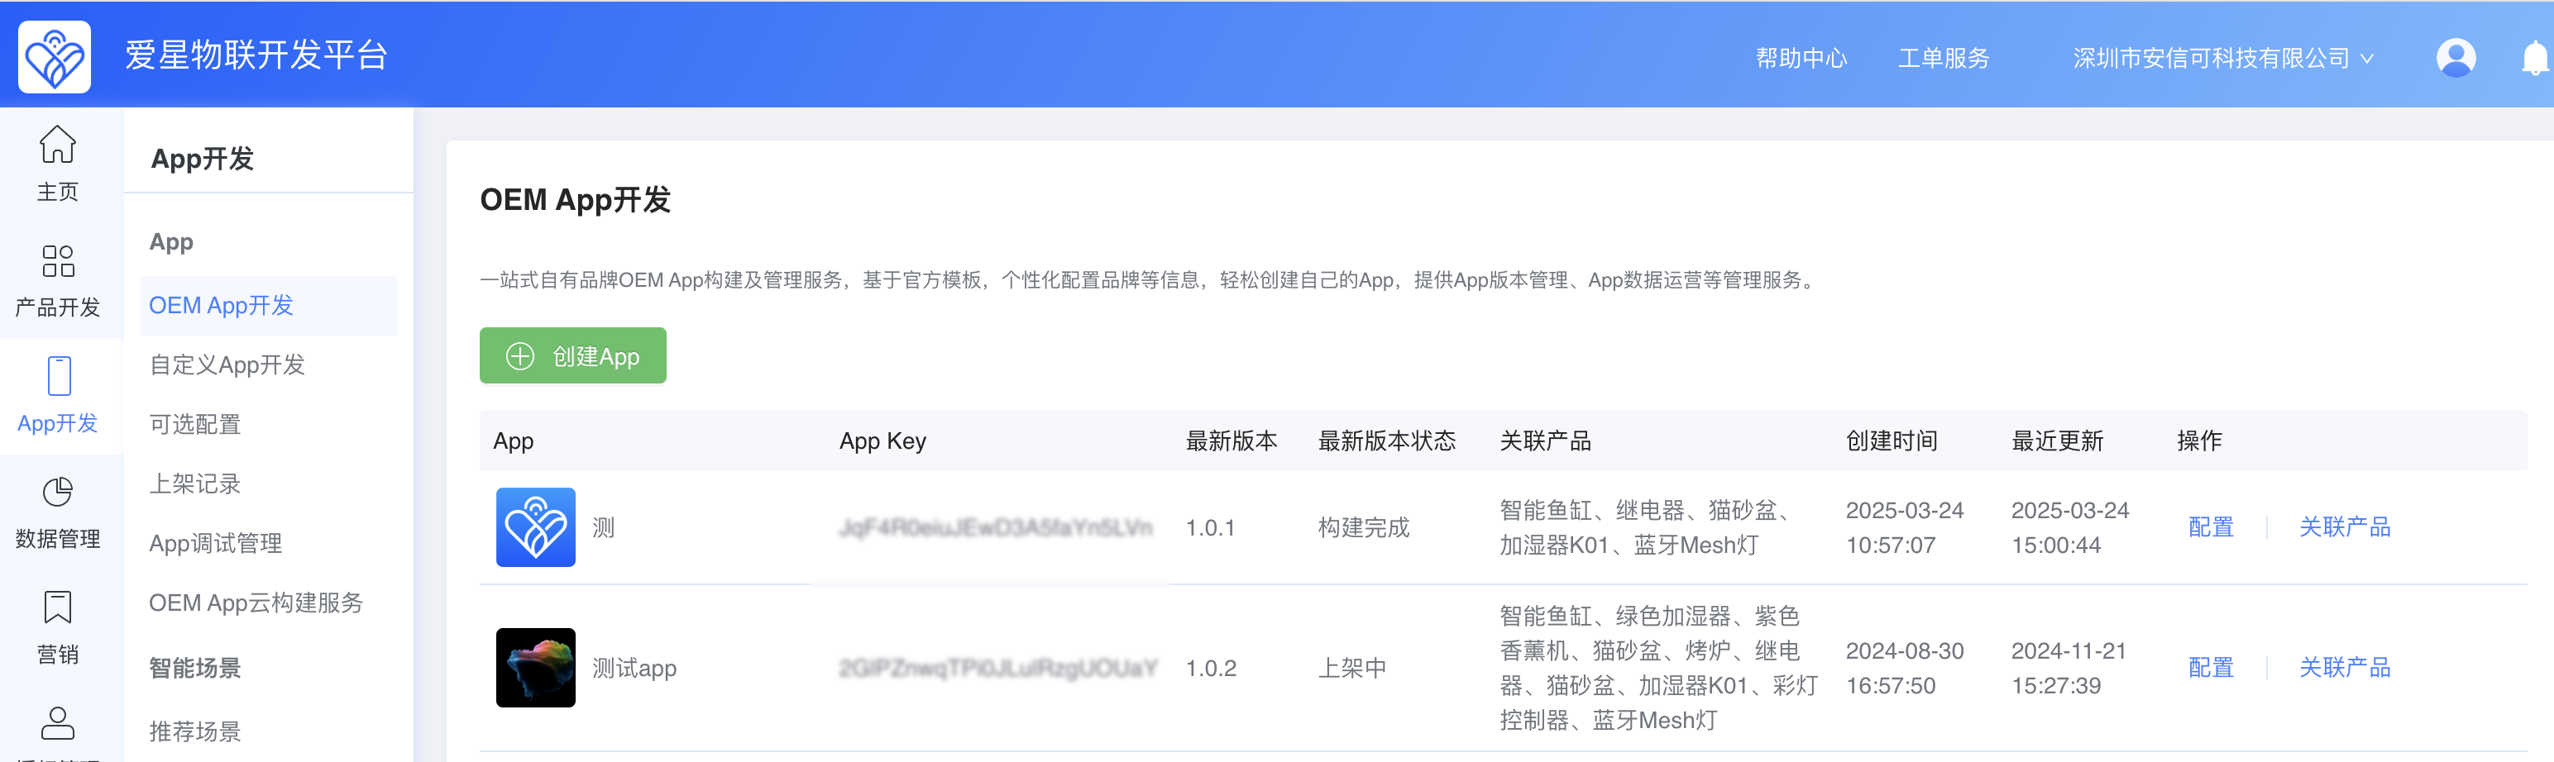The image size is (2554, 762).
Task: Select the OEM App云构建服务 menu item
Action: [x=256, y=602]
